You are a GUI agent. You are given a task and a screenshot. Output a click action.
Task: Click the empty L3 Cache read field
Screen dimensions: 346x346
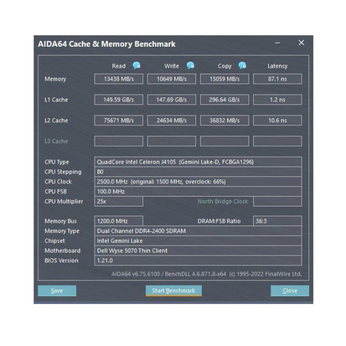[119, 141]
